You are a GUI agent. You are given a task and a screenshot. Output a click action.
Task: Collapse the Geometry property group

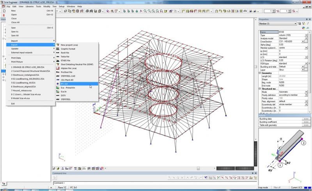(x=260, y=74)
